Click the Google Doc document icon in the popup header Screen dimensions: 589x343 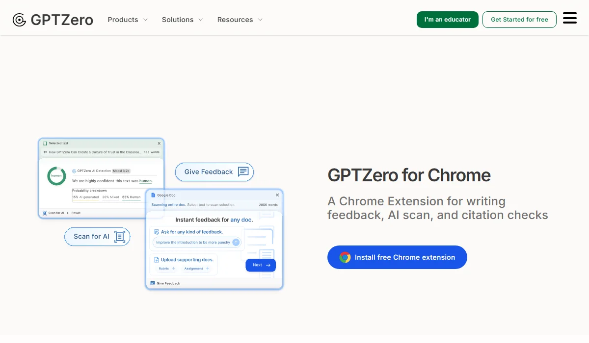click(x=152, y=195)
